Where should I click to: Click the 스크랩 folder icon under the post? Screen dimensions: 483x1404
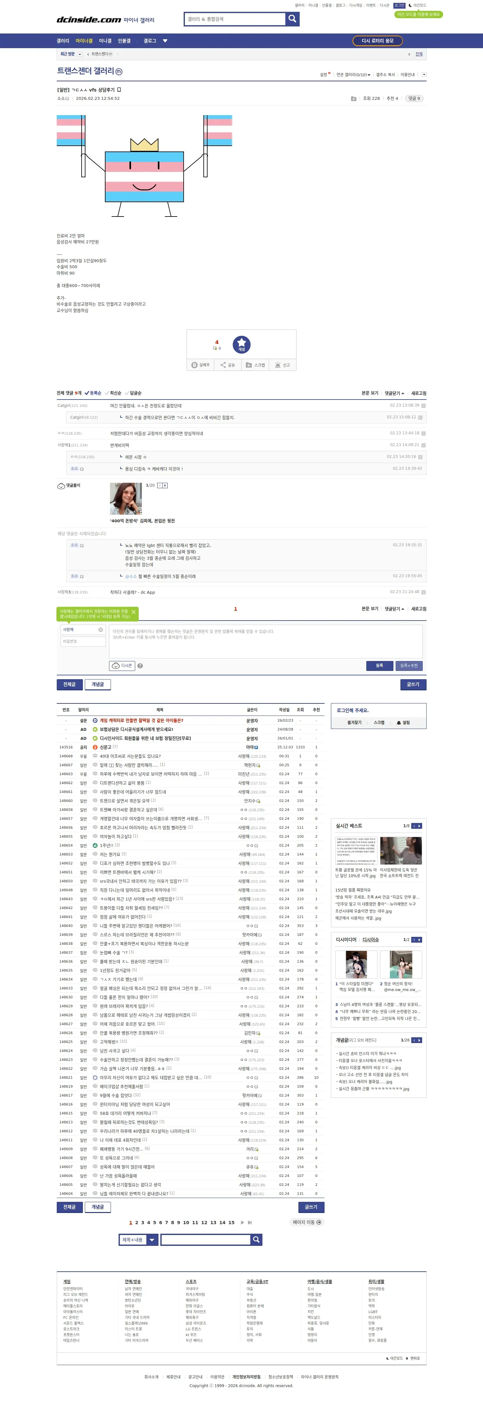[x=255, y=365]
